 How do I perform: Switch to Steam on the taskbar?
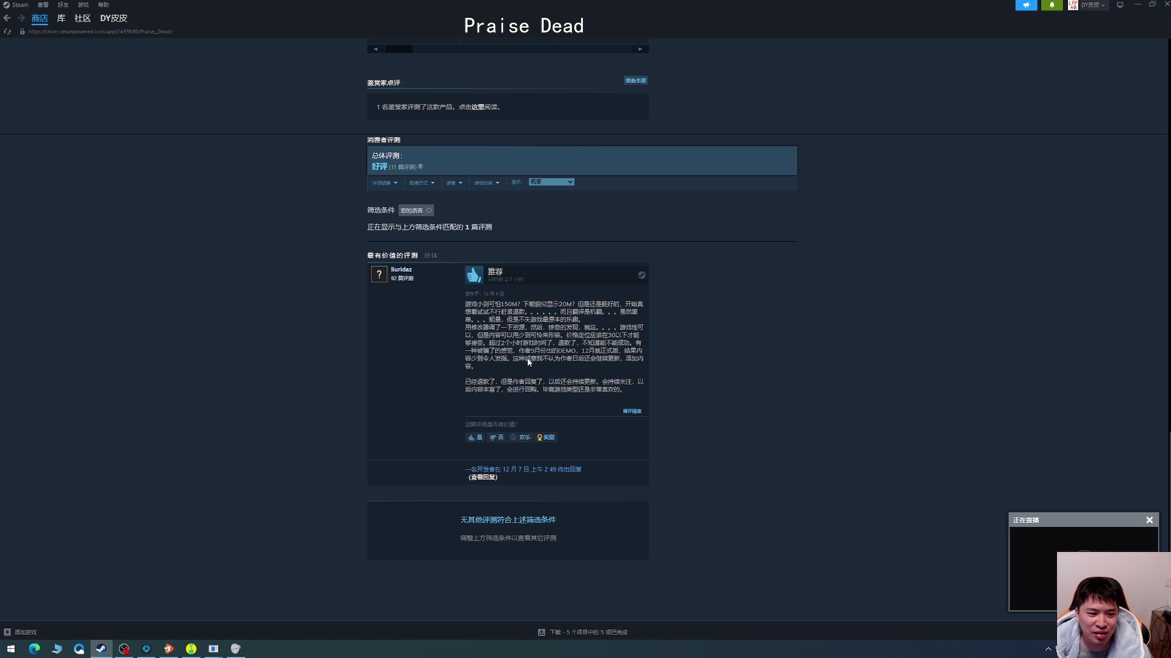(101, 649)
